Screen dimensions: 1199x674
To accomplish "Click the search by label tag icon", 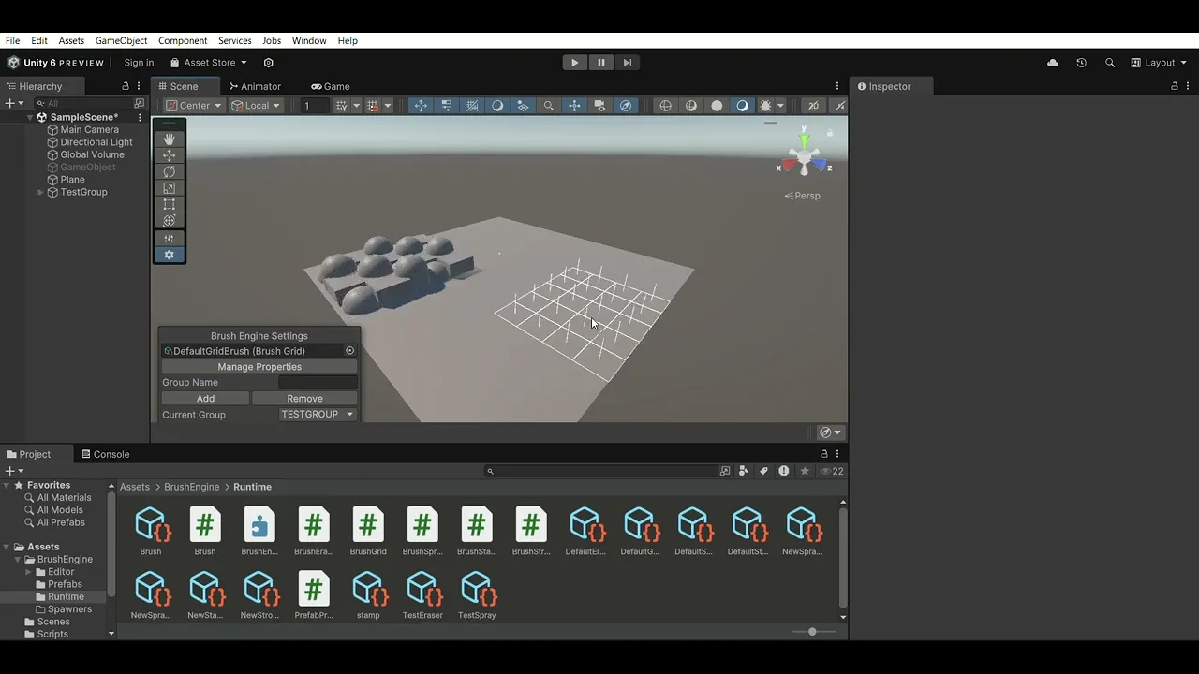I will [763, 471].
